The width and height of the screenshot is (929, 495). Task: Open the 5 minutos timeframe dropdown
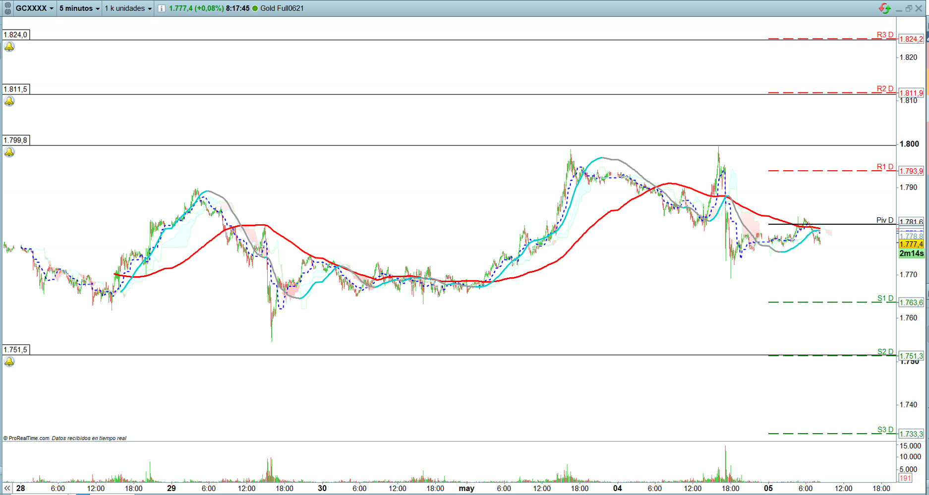click(x=79, y=8)
